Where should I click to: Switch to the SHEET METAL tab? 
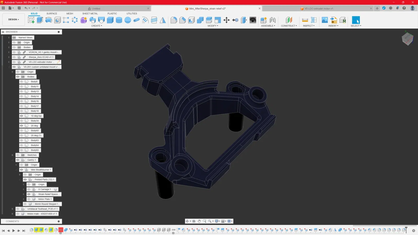90,14
